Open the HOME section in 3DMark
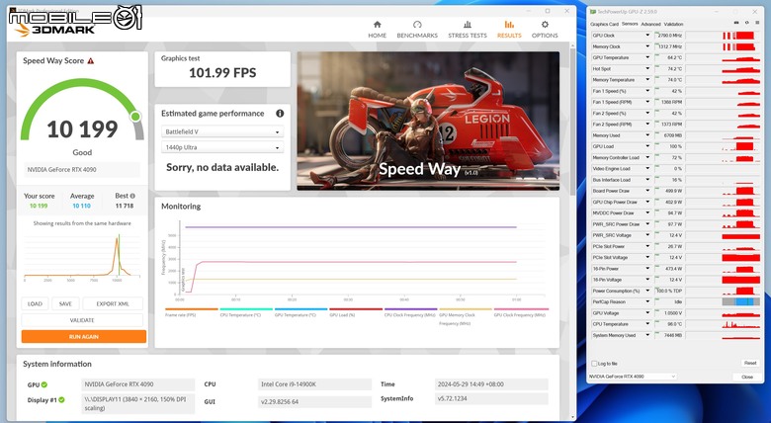The height and width of the screenshot is (423, 771). [x=378, y=30]
